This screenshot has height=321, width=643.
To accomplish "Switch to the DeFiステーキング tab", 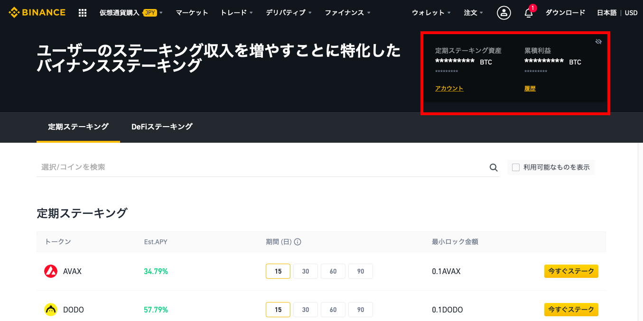I will tap(162, 127).
